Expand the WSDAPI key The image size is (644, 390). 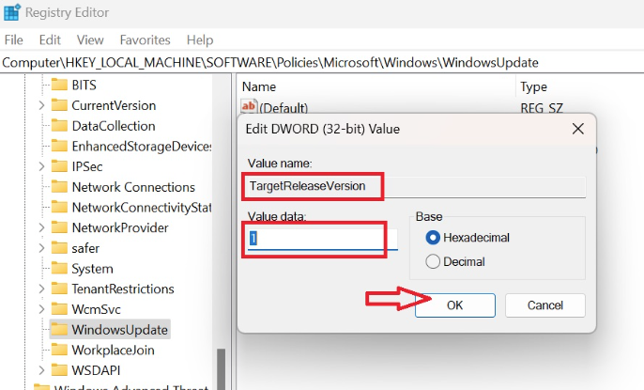click(x=41, y=370)
